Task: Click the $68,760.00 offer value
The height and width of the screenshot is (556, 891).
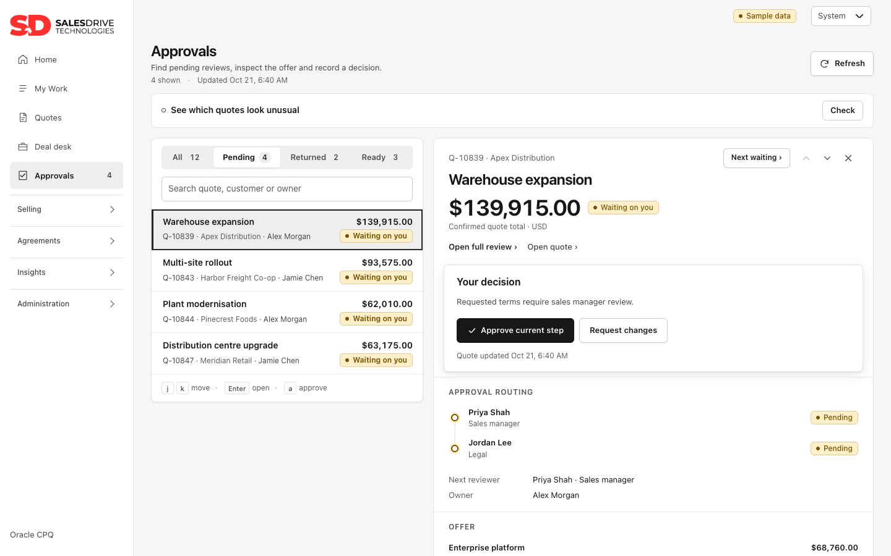Action: pos(835,548)
